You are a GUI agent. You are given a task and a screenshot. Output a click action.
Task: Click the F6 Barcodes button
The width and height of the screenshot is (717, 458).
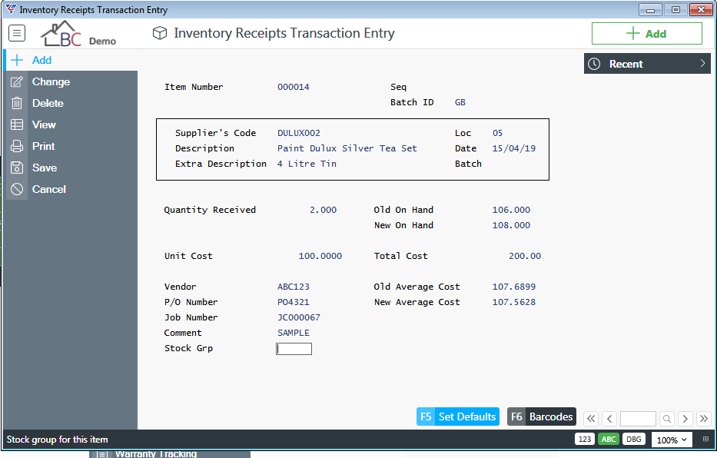[542, 417]
